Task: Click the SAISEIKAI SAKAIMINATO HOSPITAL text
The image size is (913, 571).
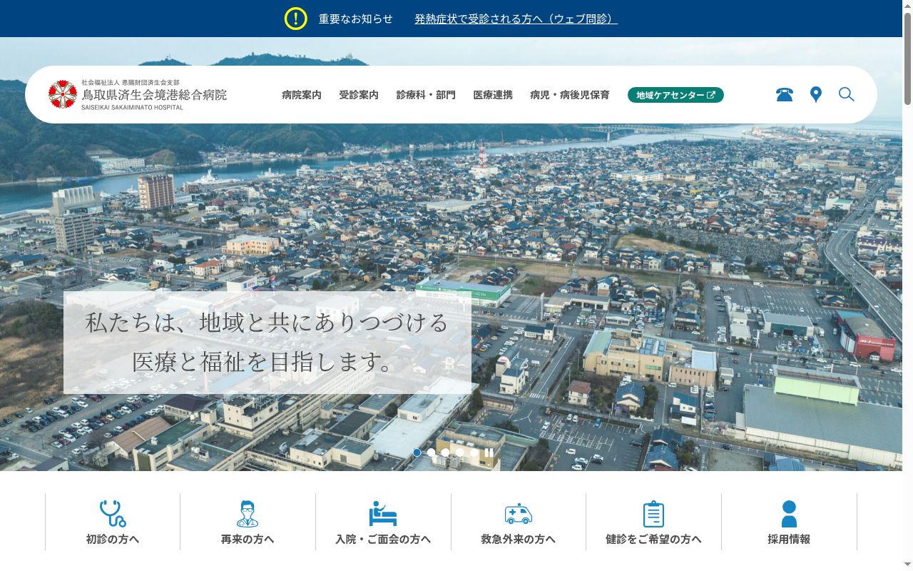Action: pos(132,108)
